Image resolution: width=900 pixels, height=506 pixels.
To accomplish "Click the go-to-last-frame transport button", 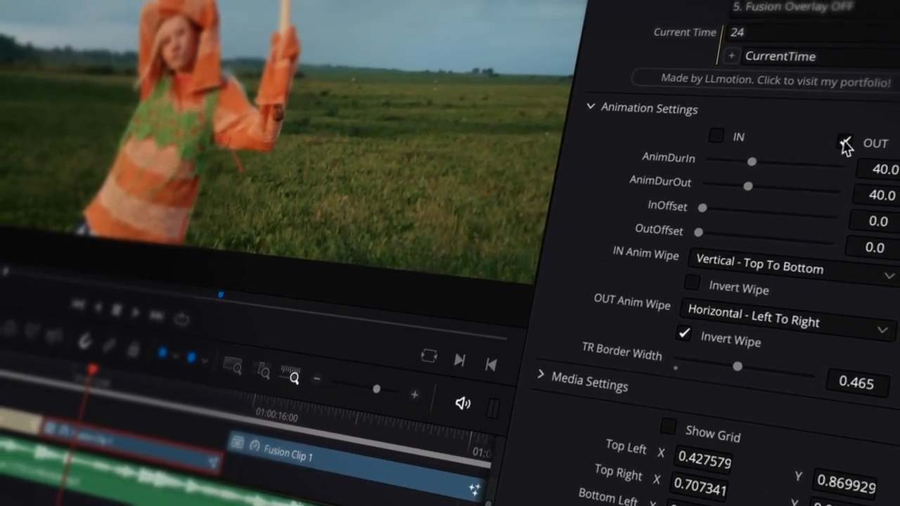I will coord(156,316).
